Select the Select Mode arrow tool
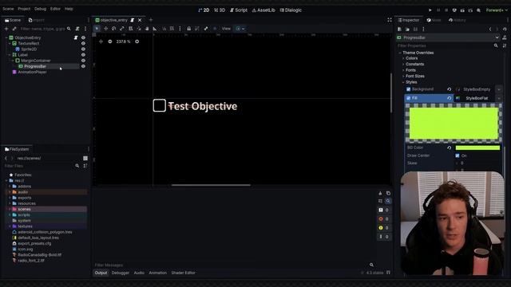This screenshot has width=511, height=287. point(97,29)
